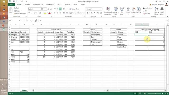Screen dimensions: 169x95
Task: Select column S header
Action: (x=142, y=25)
